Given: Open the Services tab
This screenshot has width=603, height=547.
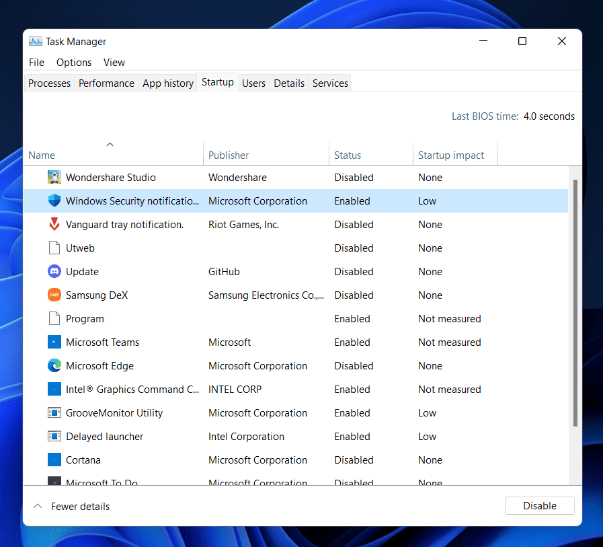Looking at the screenshot, I should coord(330,83).
